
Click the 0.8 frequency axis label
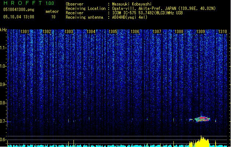tap(3, 103)
